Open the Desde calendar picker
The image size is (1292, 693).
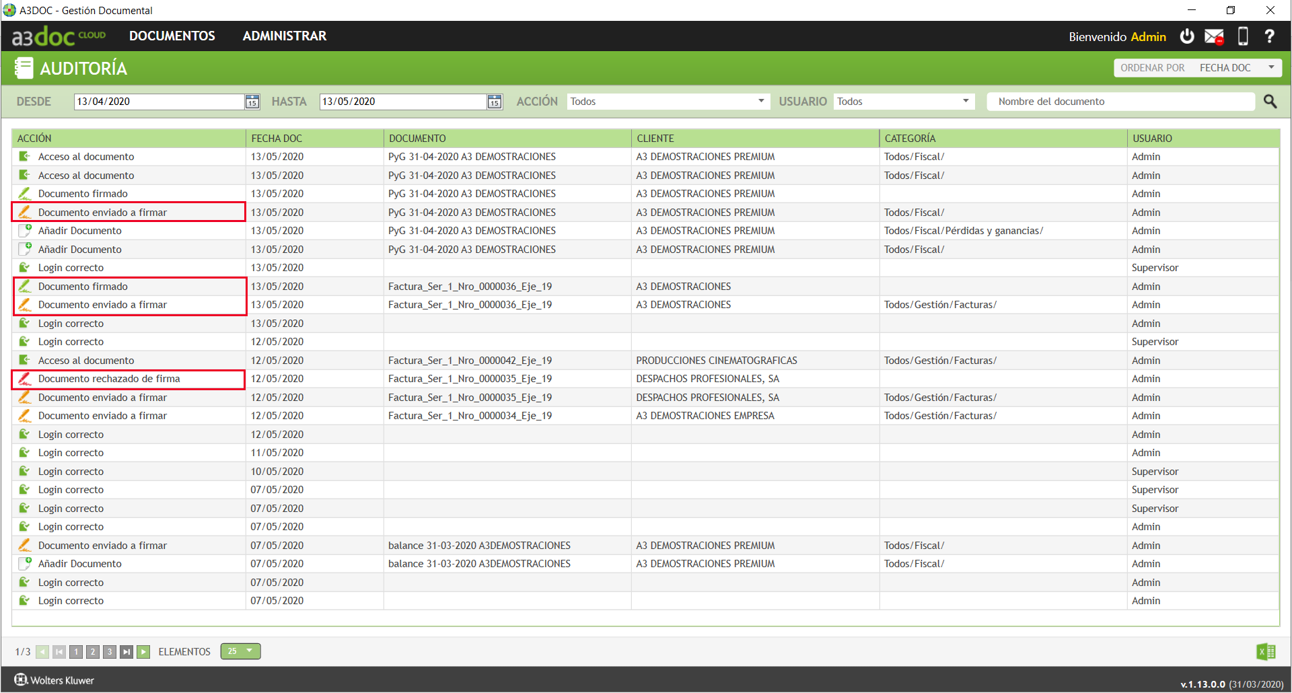(252, 102)
